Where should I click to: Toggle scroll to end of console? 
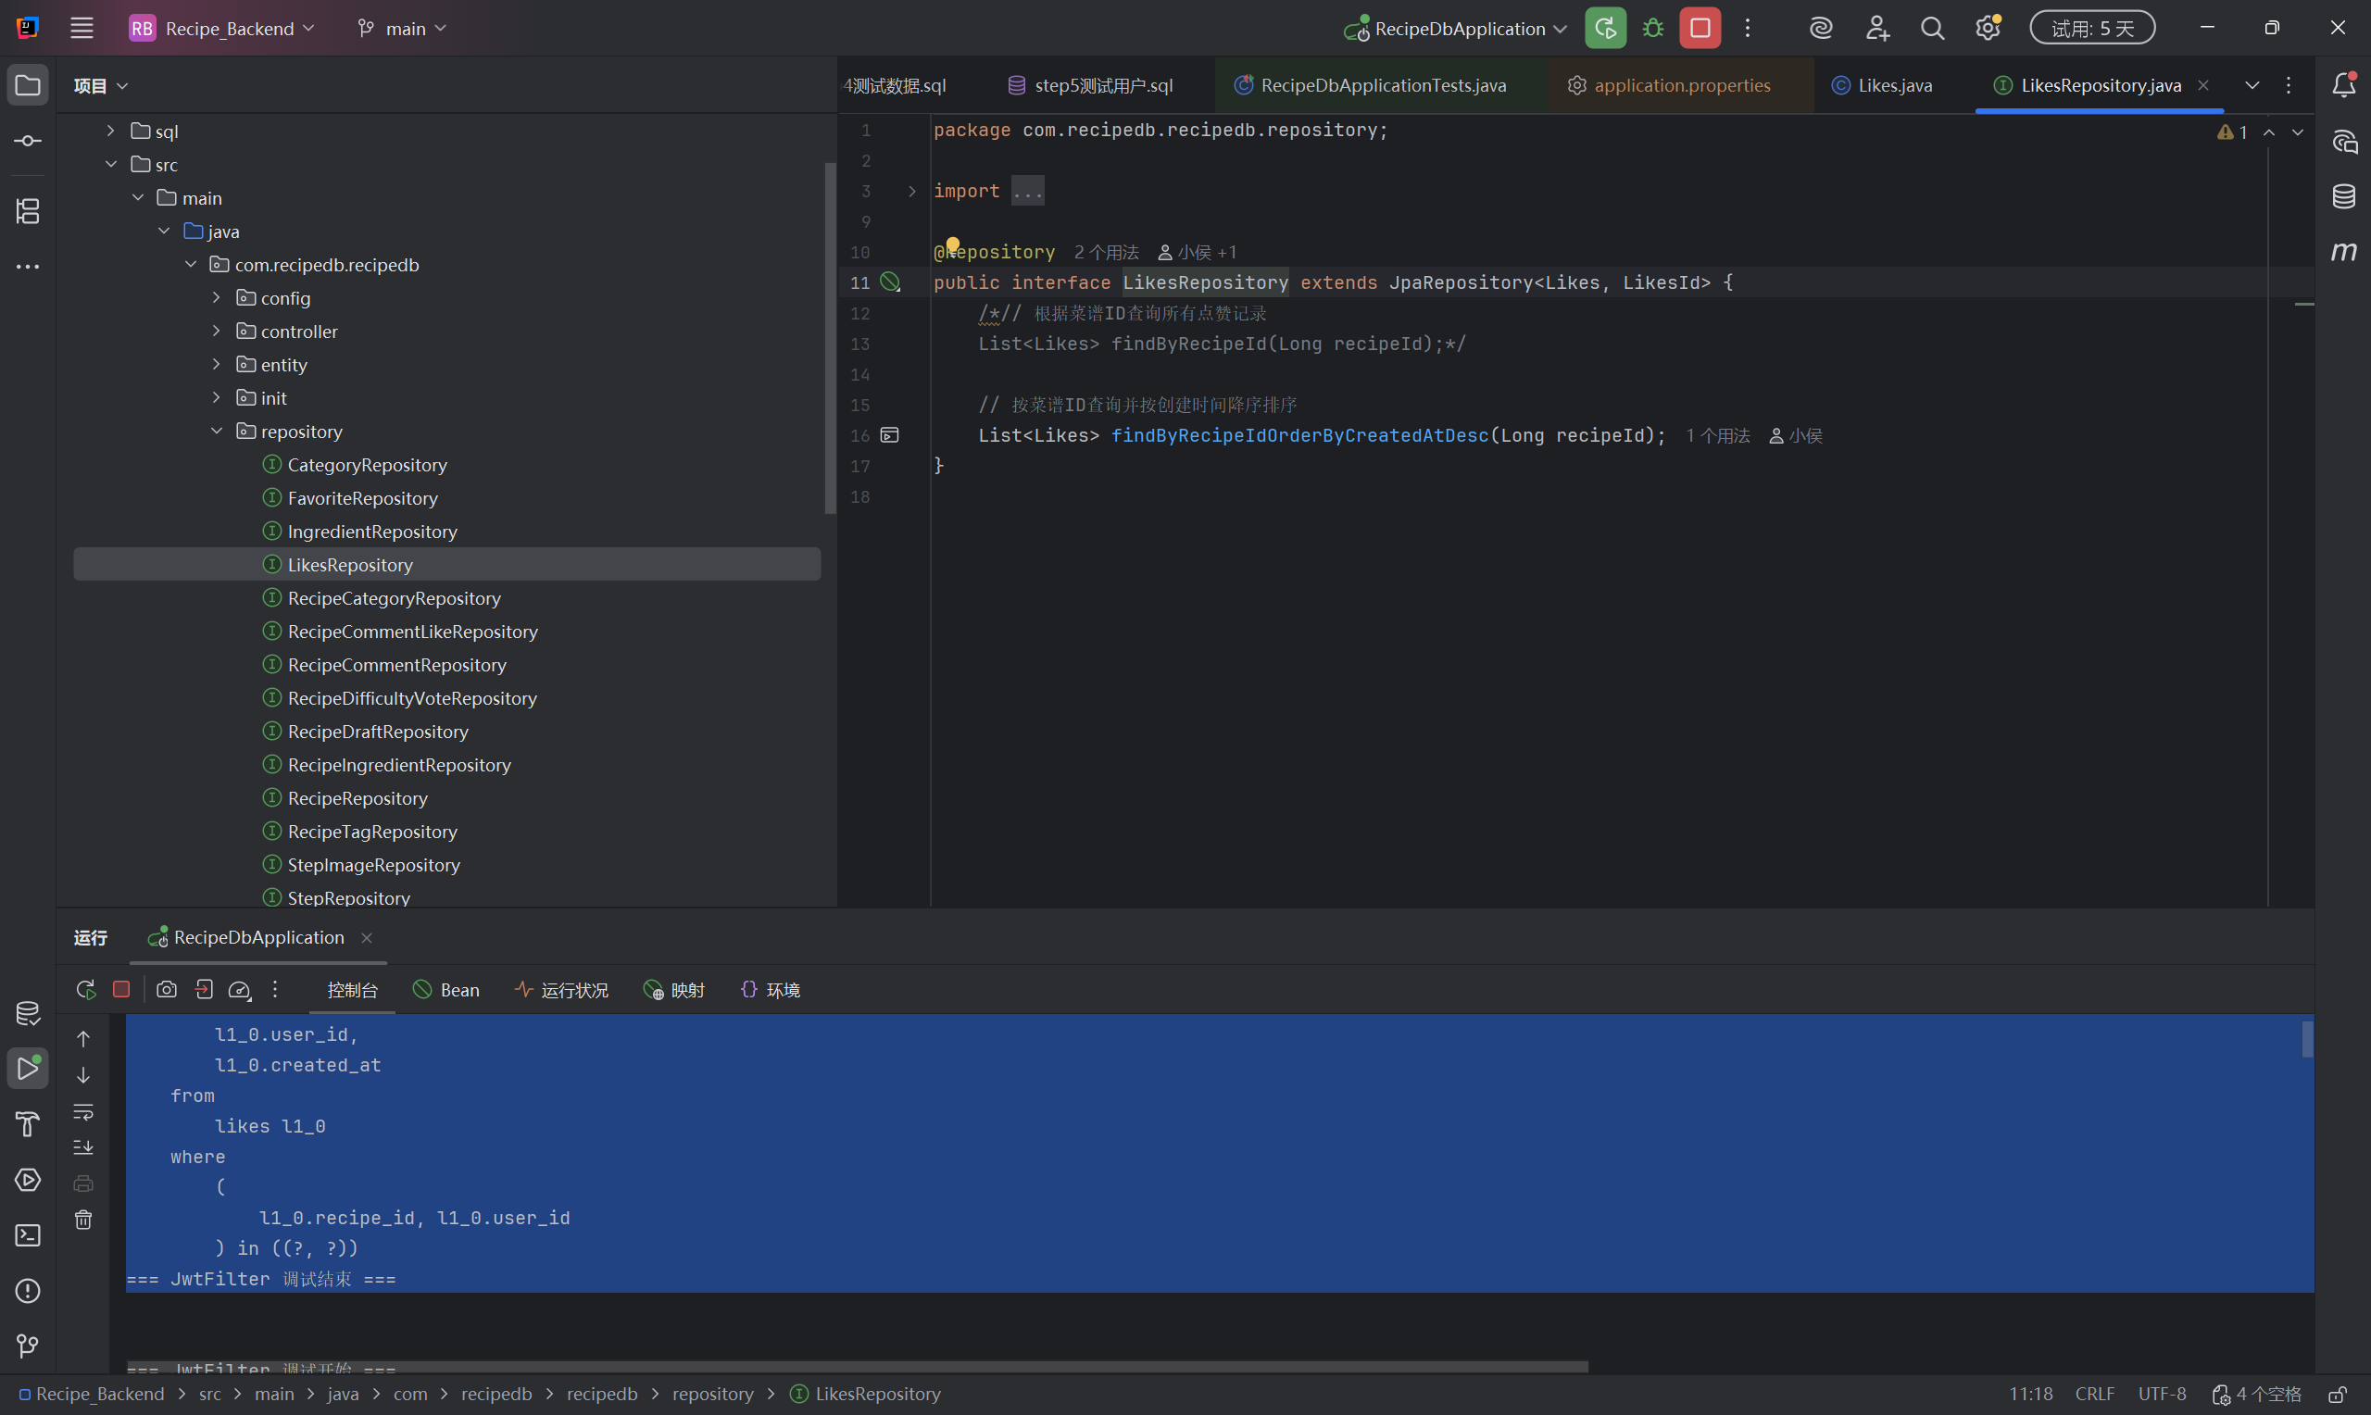tap(84, 1147)
